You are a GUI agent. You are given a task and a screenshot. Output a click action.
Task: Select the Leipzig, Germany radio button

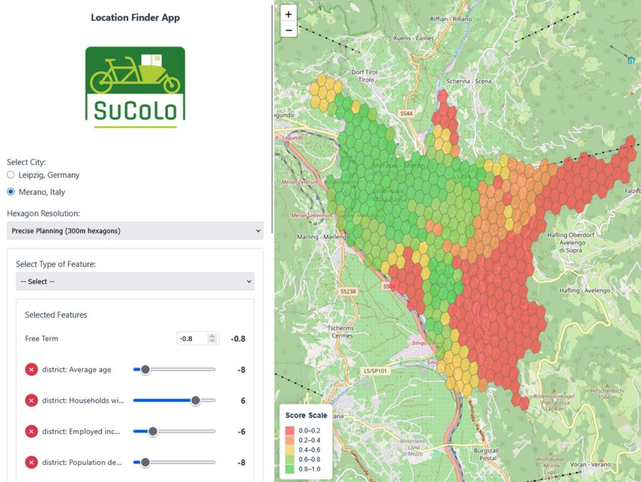(x=10, y=174)
